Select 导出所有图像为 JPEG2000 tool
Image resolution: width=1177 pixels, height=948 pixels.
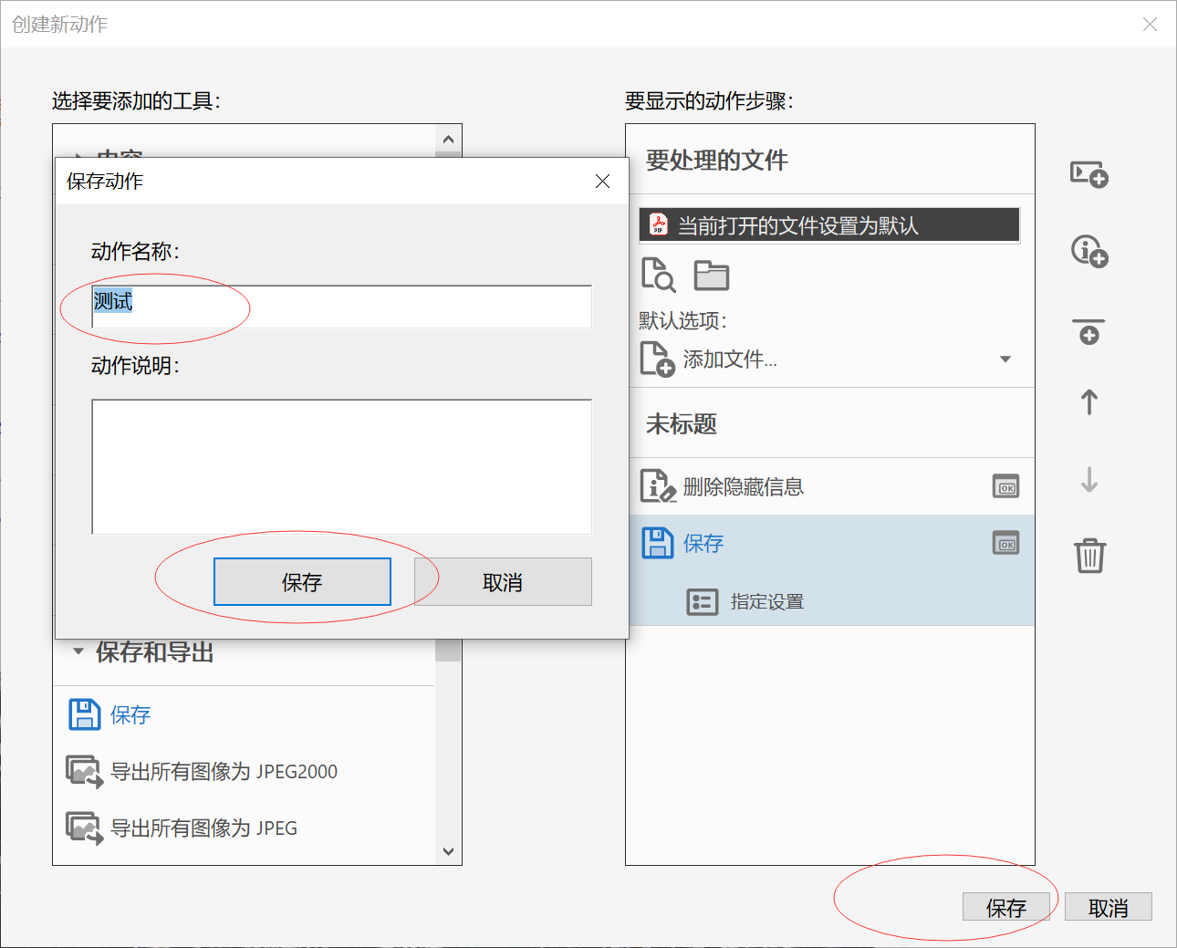(x=224, y=771)
